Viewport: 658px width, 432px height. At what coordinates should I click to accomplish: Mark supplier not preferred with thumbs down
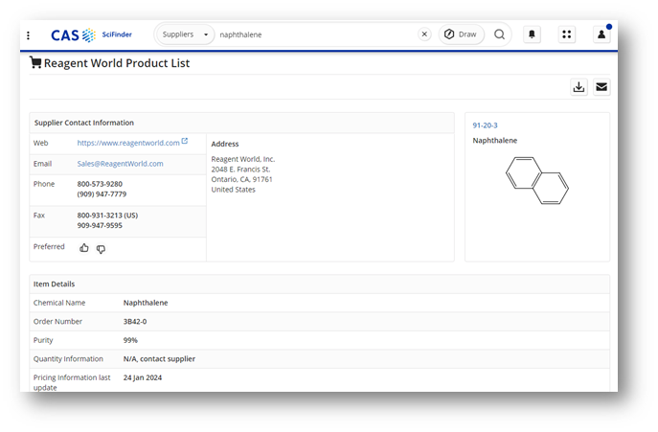[x=101, y=249]
